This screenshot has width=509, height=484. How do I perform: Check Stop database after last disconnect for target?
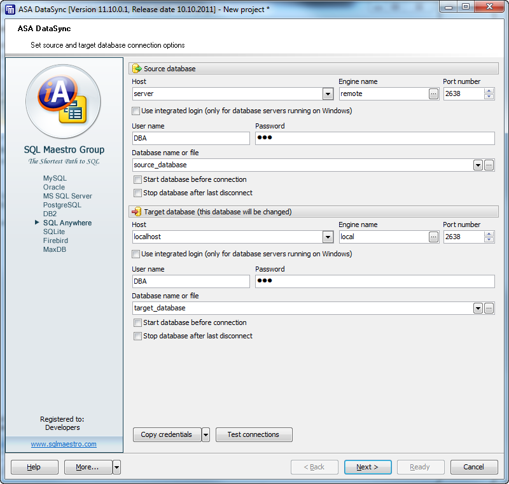click(137, 336)
